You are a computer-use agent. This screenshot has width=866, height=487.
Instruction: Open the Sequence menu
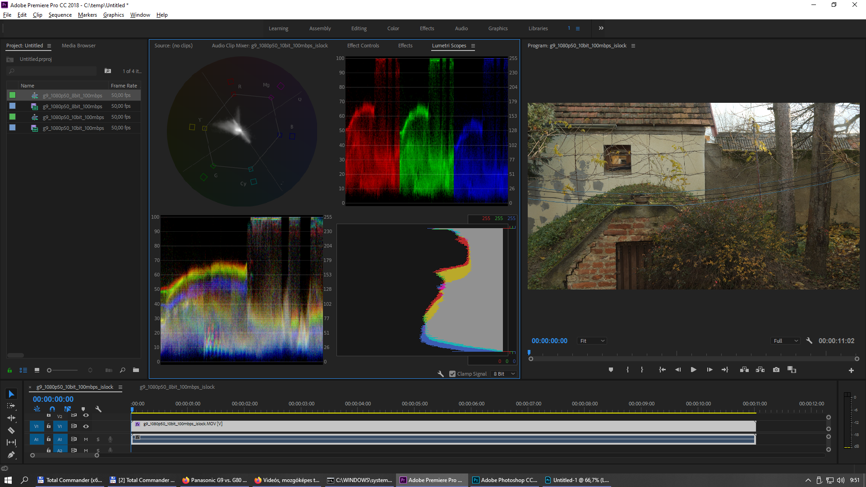point(60,15)
